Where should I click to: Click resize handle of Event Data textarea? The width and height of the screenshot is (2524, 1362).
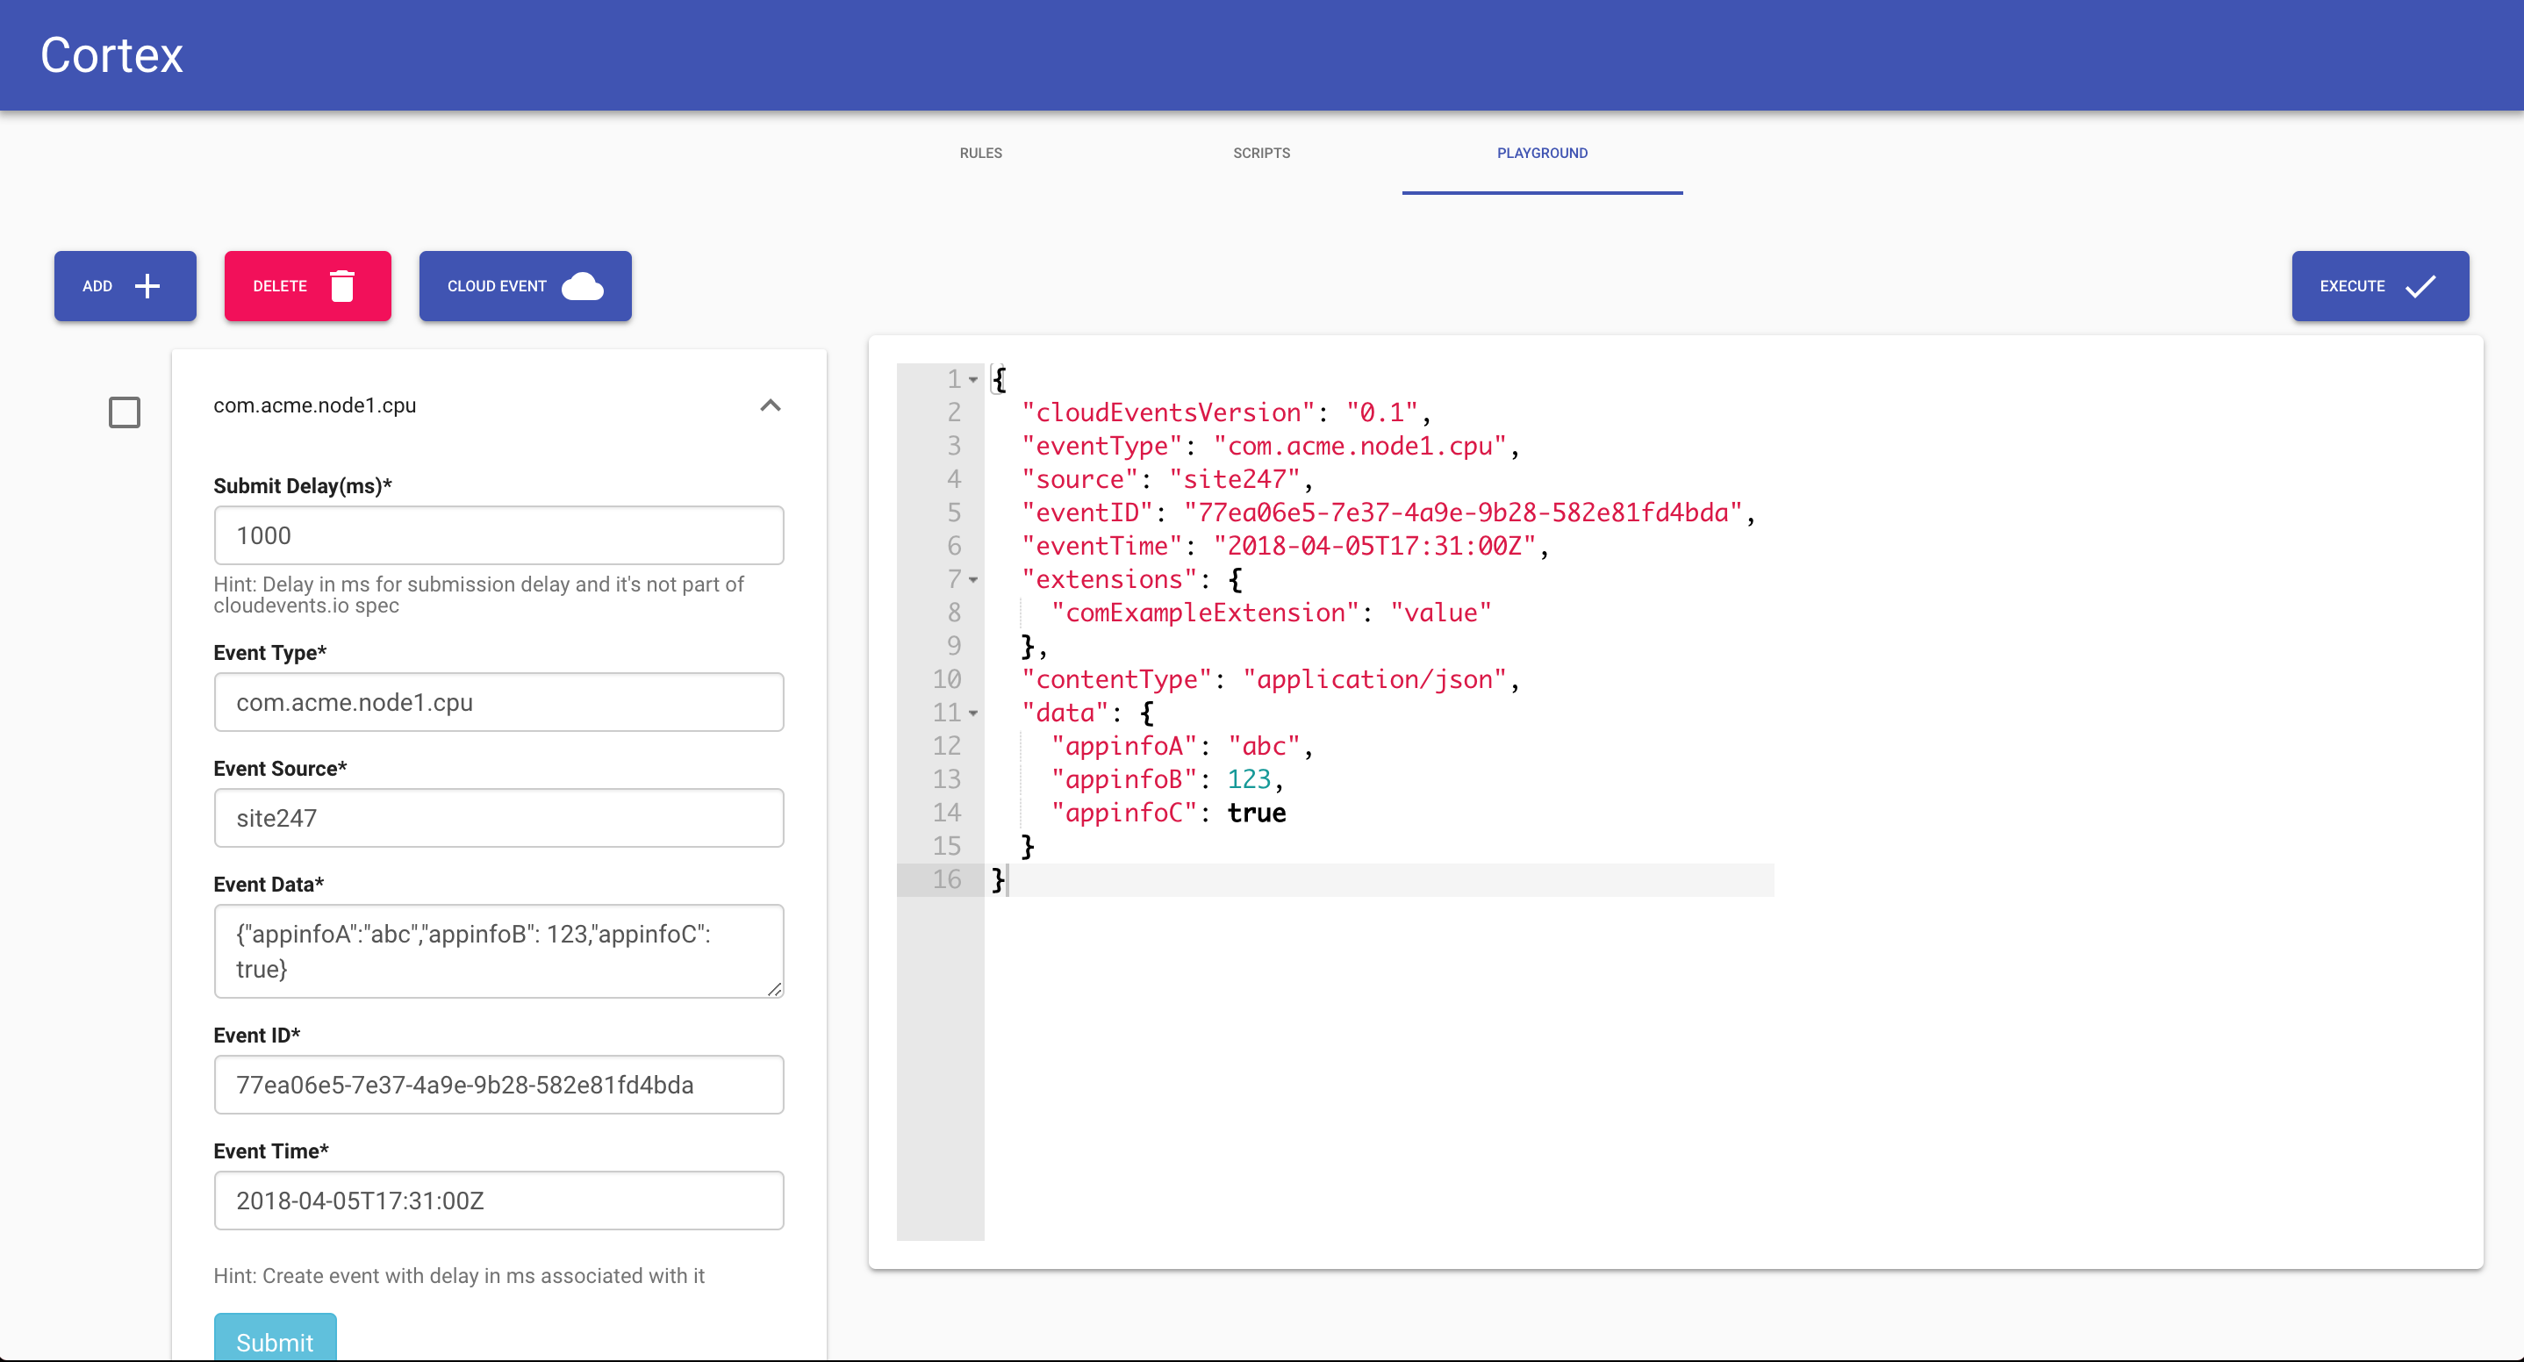pos(774,989)
